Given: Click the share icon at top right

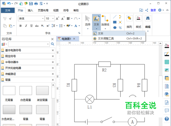Looking at the screenshot, I should pos(147,10).
